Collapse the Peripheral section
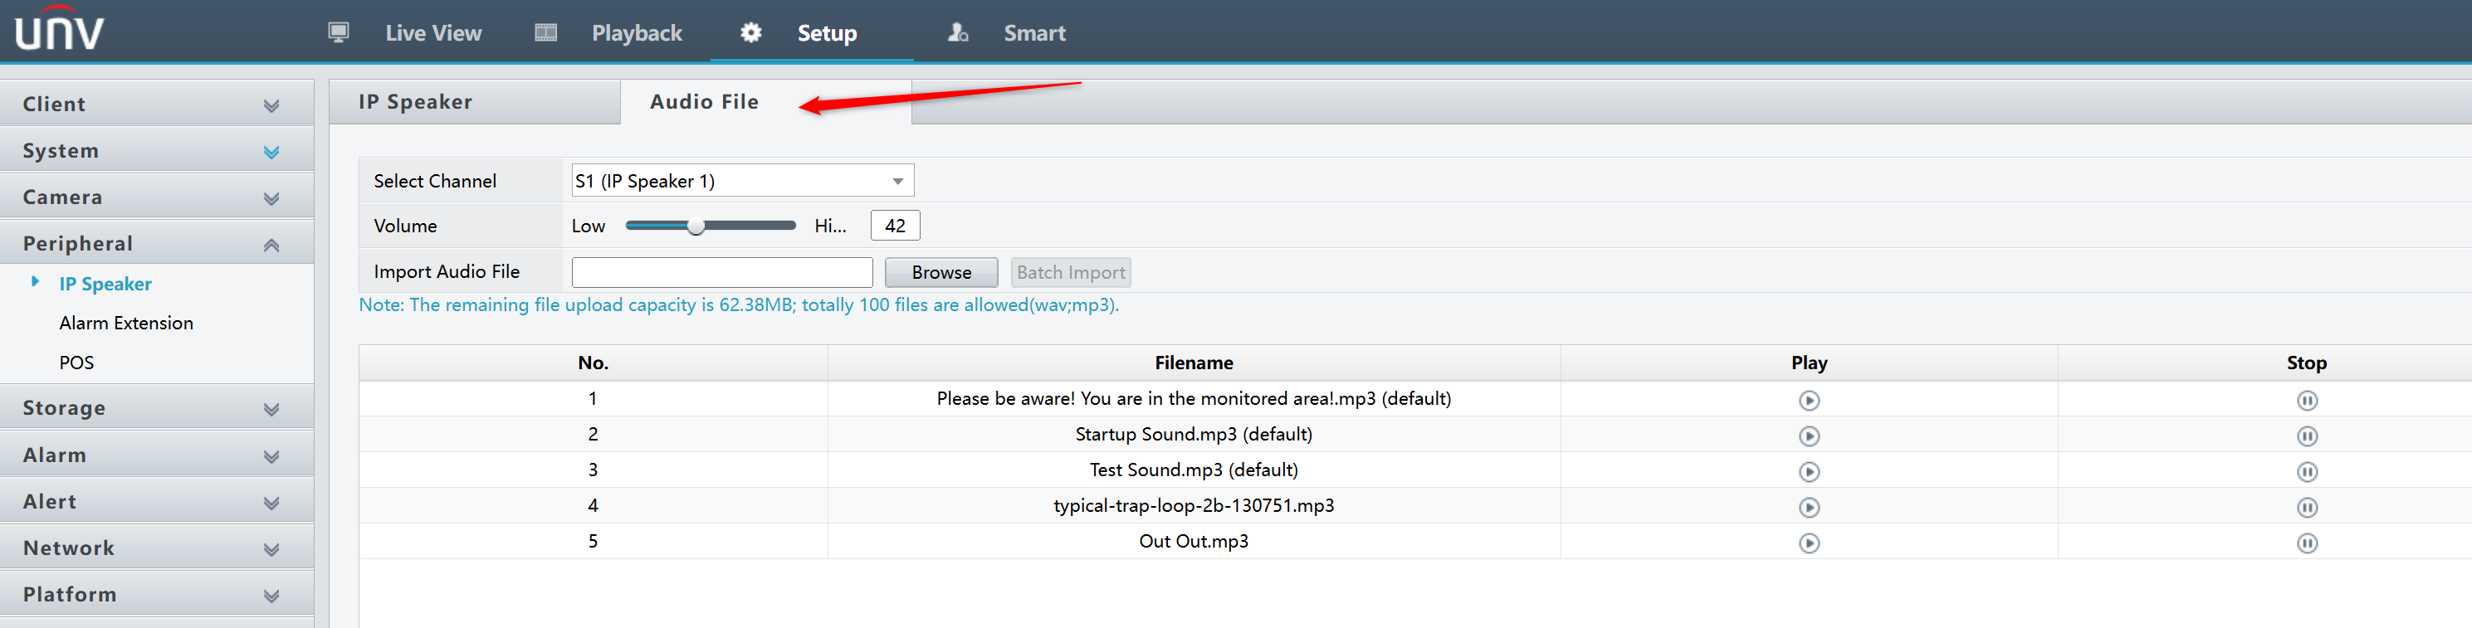The image size is (2472, 628). pos(156,244)
